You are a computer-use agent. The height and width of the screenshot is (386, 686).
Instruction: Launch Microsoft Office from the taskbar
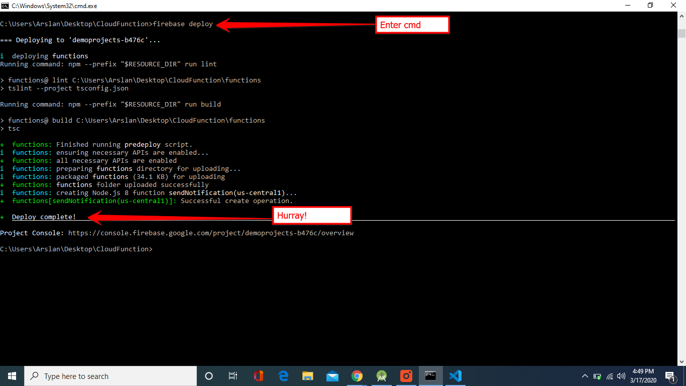[x=259, y=376]
